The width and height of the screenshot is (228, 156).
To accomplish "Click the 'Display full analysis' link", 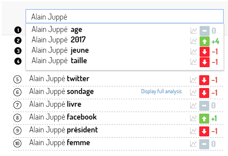I will tap(162, 92).
